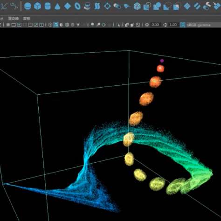Select the purple particle at trail top
This screenshot has height=221, width=221.
[x=162, y=61]
